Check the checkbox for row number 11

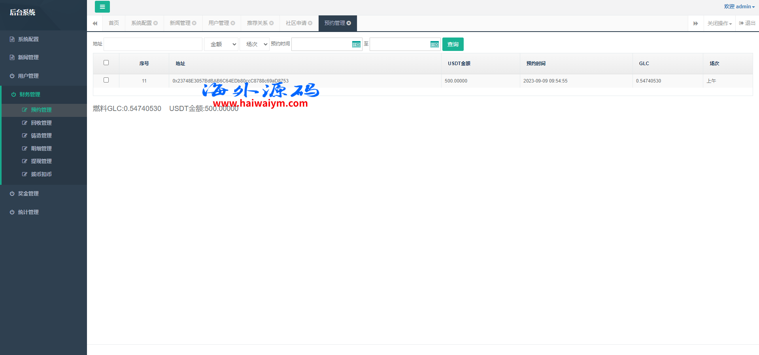pyautogui.click(x=106, y=80)
